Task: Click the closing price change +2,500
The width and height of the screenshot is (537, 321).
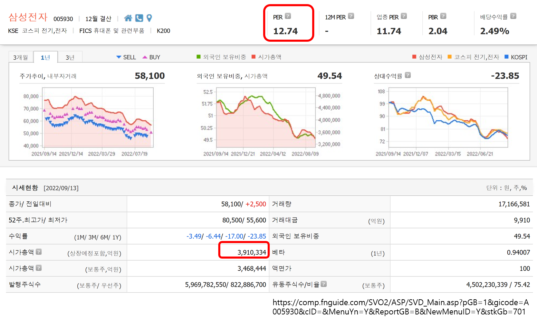Action: (x=256, y=204)
